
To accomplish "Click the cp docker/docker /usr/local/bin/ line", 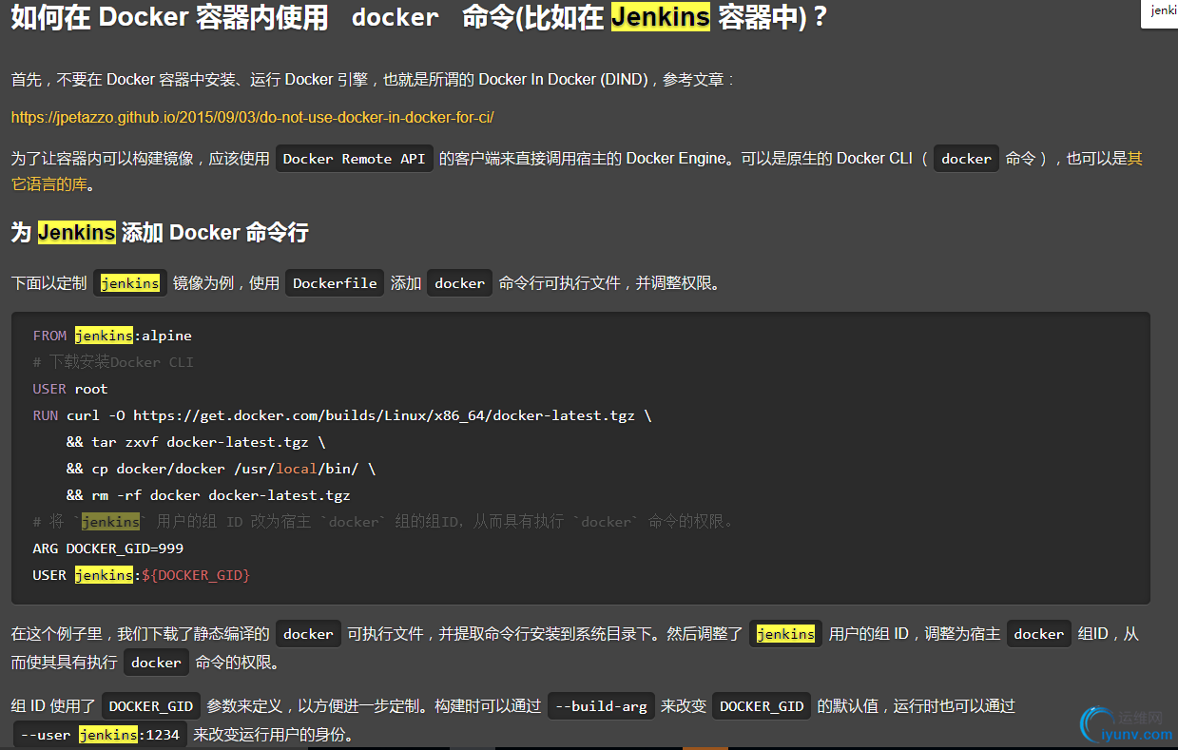I will (x=221, y=469).
